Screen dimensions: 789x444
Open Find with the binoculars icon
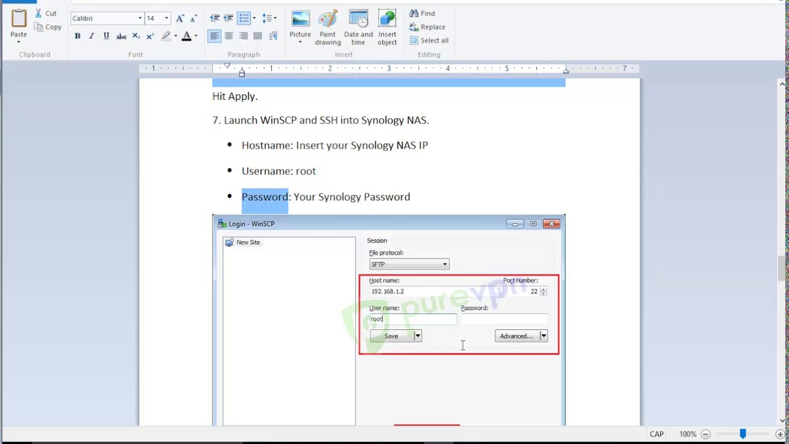click(422, 13)
